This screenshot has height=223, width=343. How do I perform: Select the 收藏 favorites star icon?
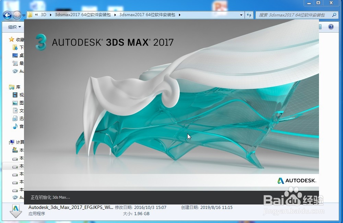tap(11, 39)
